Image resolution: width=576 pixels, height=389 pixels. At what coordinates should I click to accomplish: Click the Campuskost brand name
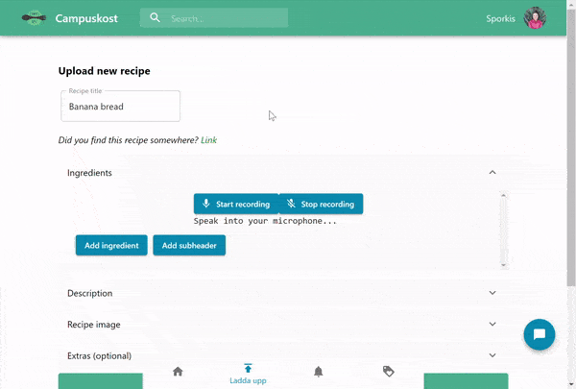pyautogui.click(x=86, y=18)
